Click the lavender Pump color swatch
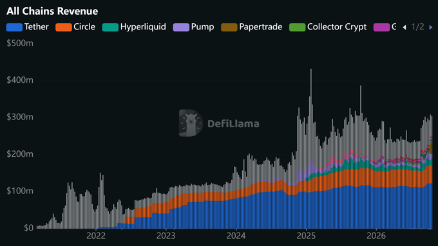 (181, 28)
